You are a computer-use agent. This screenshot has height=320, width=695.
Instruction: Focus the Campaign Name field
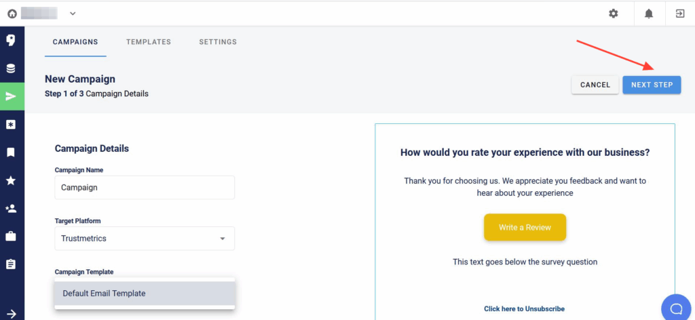click(145, 188)
